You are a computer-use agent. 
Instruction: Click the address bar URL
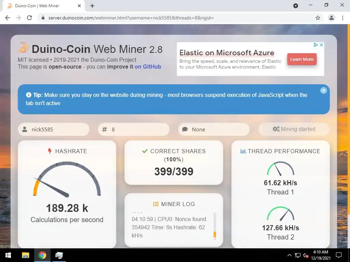click(131, 18)
